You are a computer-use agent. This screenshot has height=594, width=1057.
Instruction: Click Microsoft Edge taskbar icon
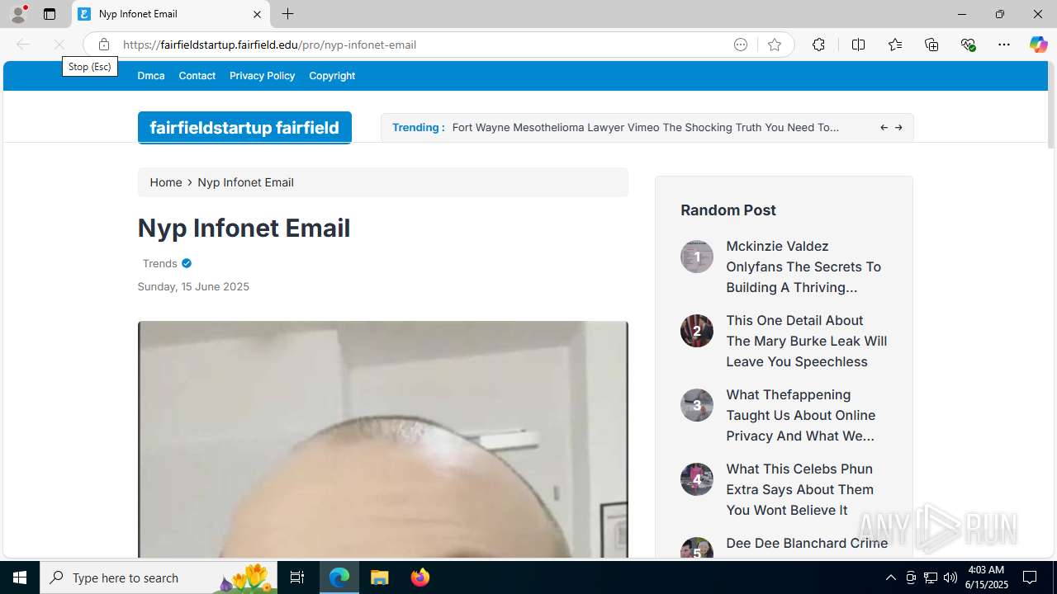[x=339, y=577]
